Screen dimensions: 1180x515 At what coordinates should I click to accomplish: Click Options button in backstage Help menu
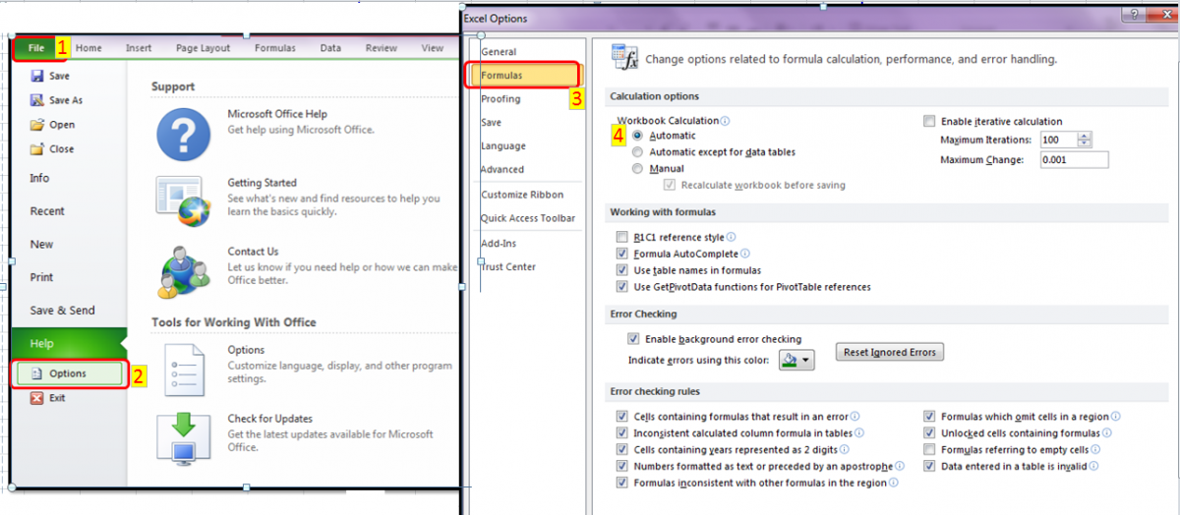pos(68,373)
